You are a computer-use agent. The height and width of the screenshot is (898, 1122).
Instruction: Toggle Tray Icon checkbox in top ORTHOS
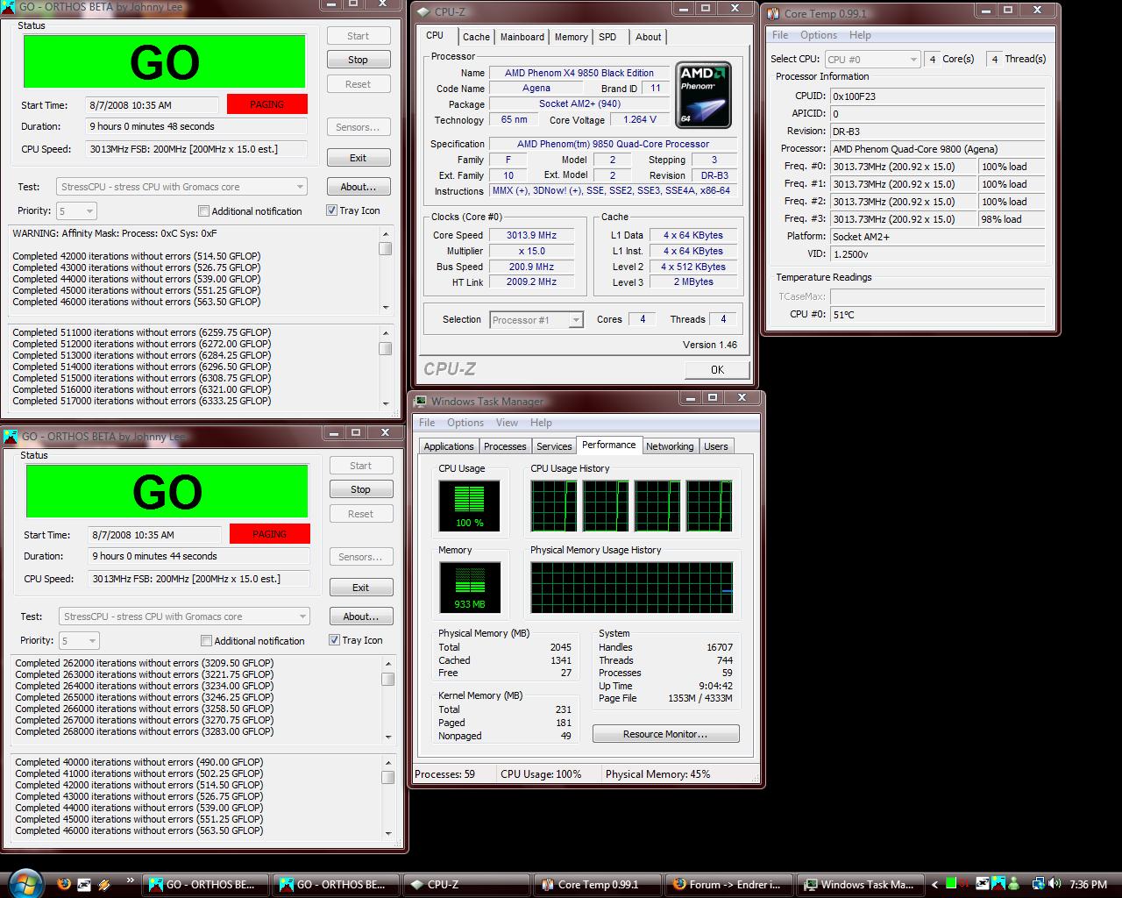(x=331, y=210)
